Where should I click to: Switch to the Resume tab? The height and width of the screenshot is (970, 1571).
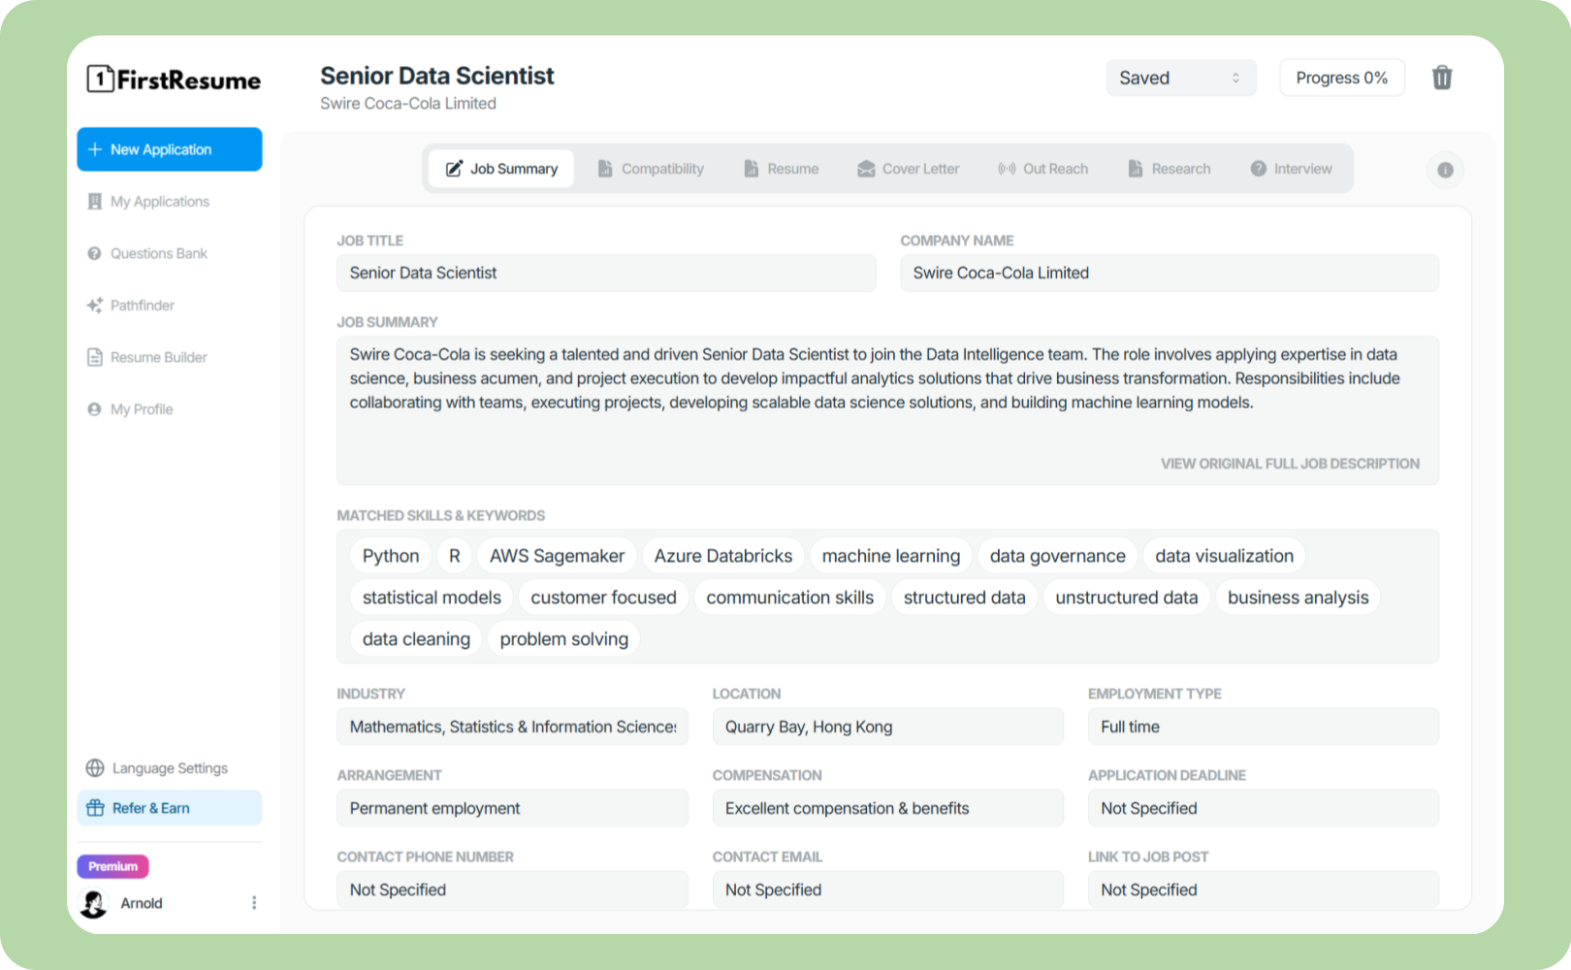tap(782, 169)
